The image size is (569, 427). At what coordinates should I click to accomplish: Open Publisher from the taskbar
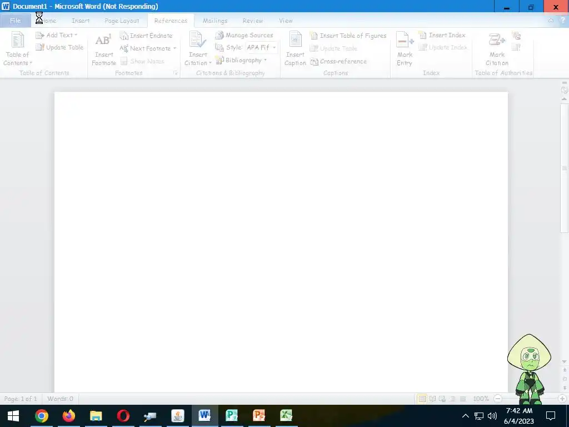click(232, 416)
